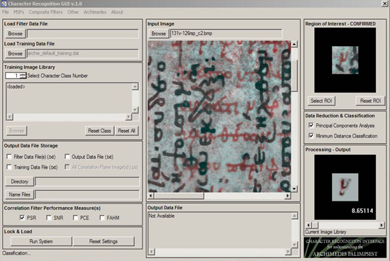Uncheck Minimum Distance Classification
The width and height of the screenshot is (390, 261).
coord(311,135)
